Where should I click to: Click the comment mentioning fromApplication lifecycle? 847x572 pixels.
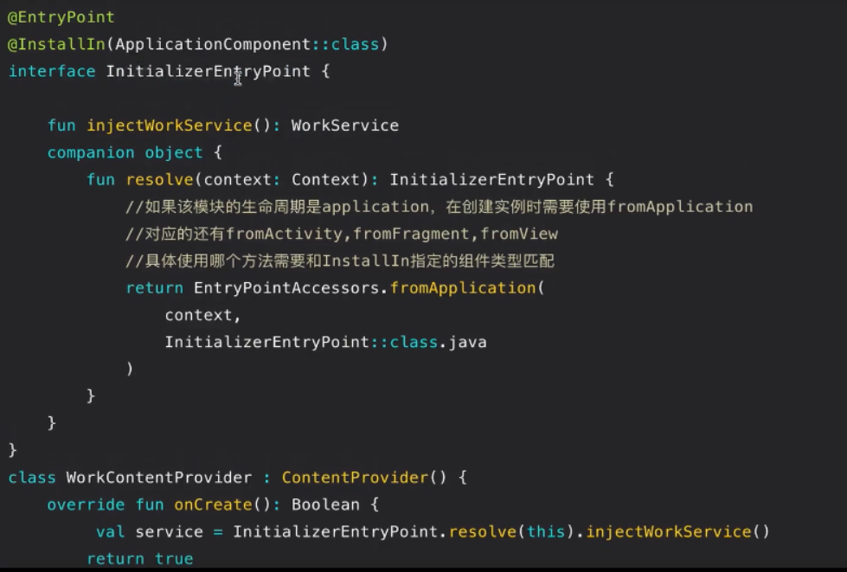coord(440,207)
